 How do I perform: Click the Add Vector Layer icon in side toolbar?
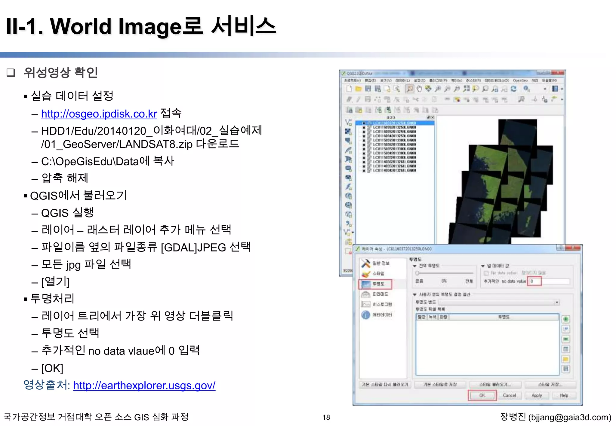(x=348, y=122)
